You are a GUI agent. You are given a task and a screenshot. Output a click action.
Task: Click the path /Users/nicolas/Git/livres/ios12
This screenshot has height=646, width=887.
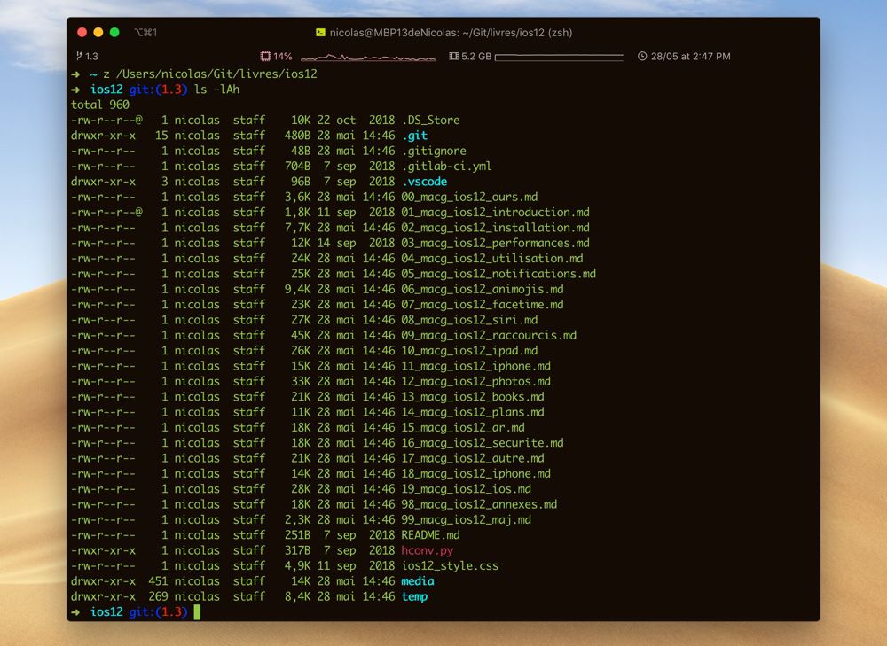coord(216,74)
